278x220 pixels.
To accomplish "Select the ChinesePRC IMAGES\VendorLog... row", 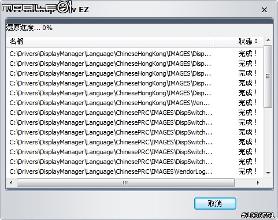I will tap(135, 171).
